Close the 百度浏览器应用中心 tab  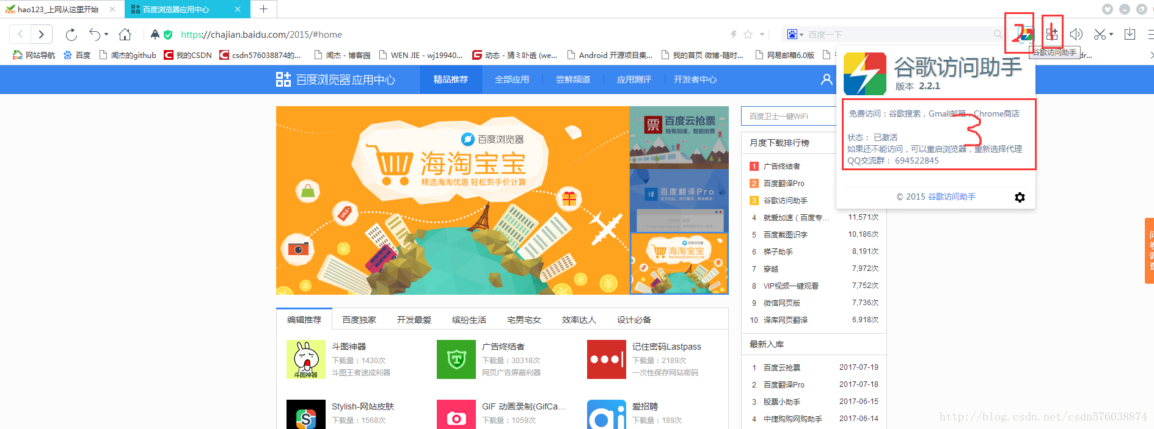tap(238, 9)
